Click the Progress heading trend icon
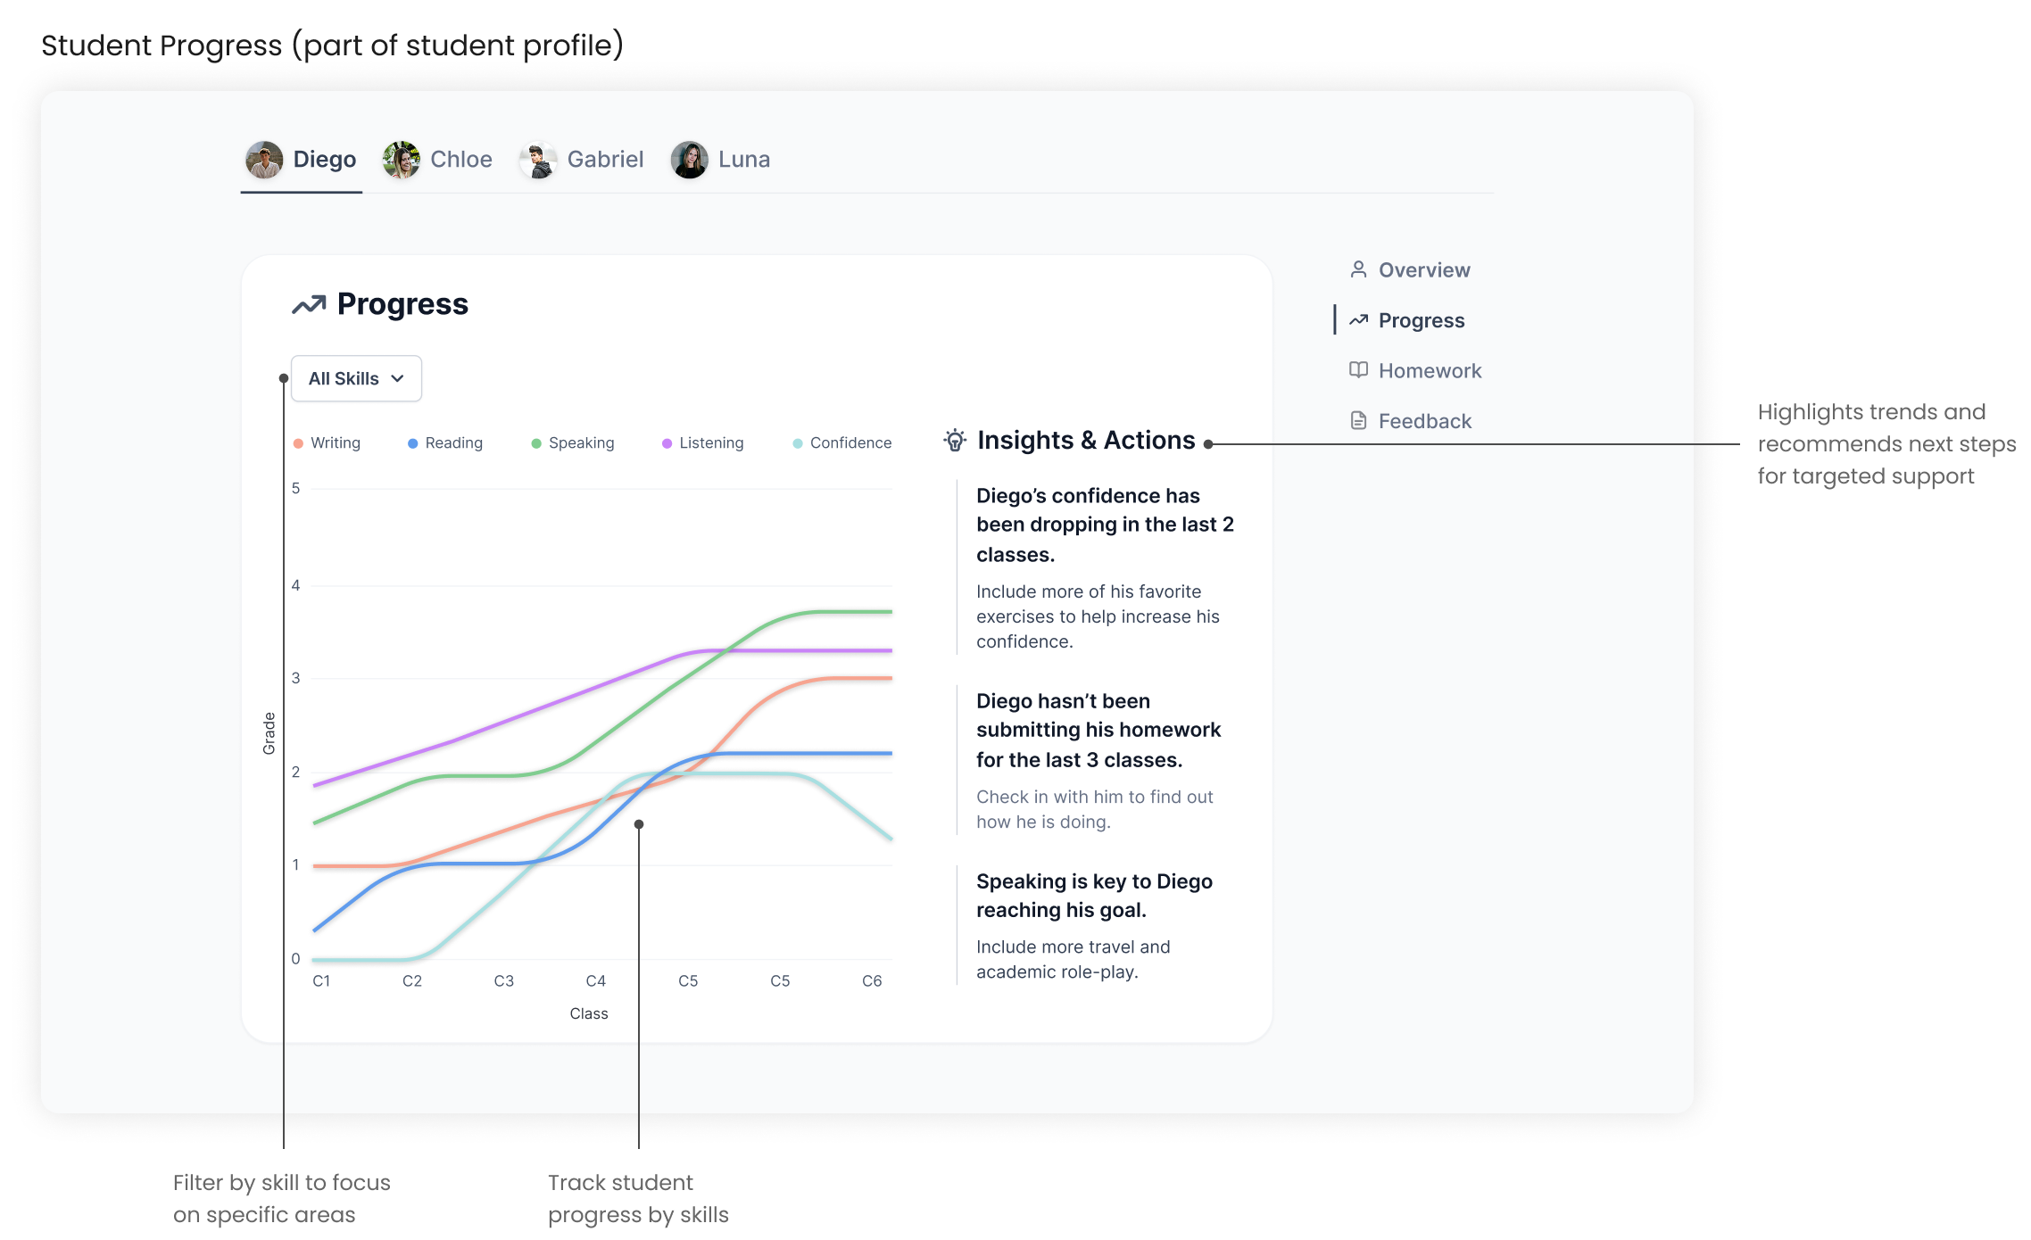The height and width of the screenshot is (1240, 2031). (x=309, y=305)
